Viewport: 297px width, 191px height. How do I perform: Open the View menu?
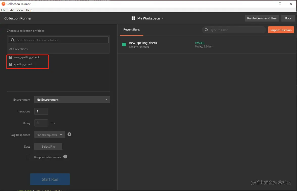[x=20, y=10]
